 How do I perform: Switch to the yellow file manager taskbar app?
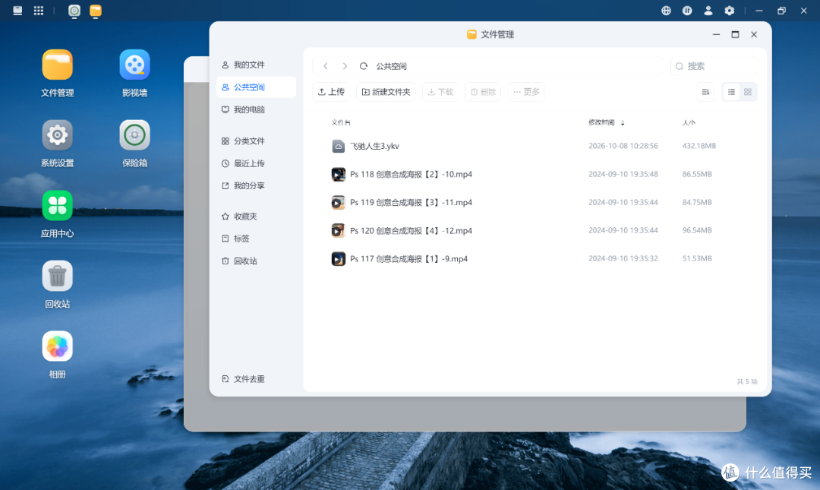coord(95,11)
